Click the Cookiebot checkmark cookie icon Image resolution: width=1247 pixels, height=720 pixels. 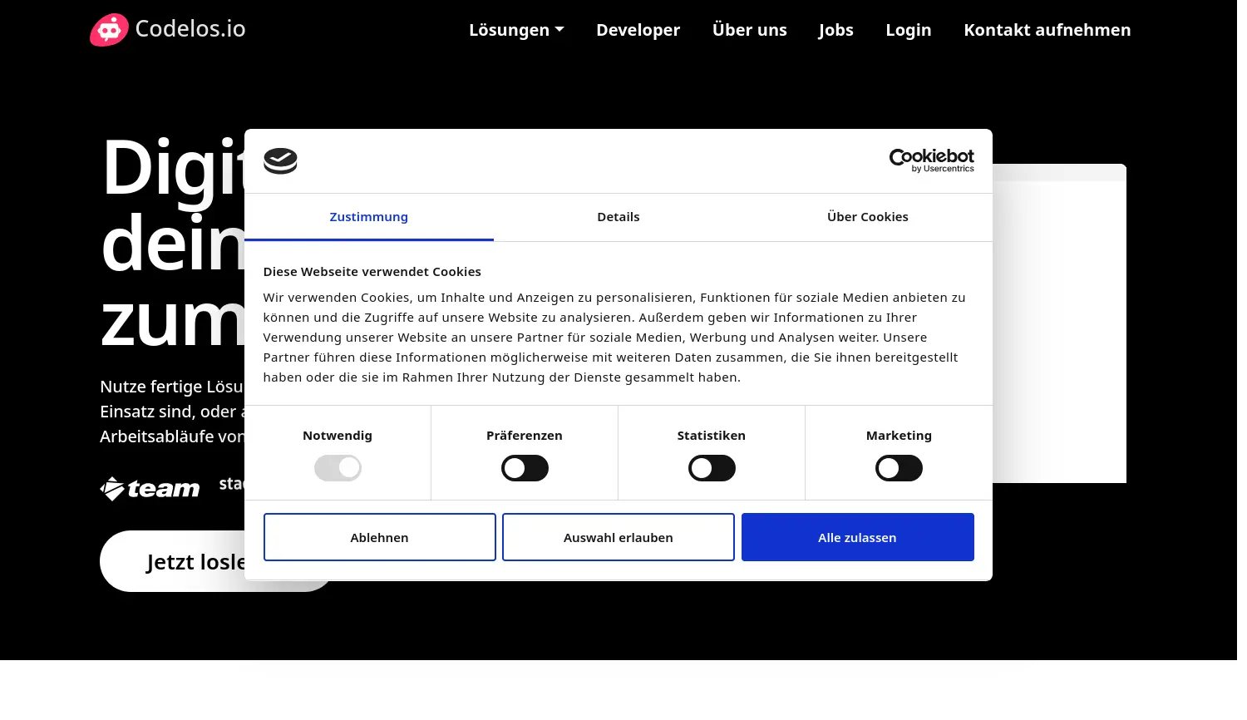(x=280, y=161)
